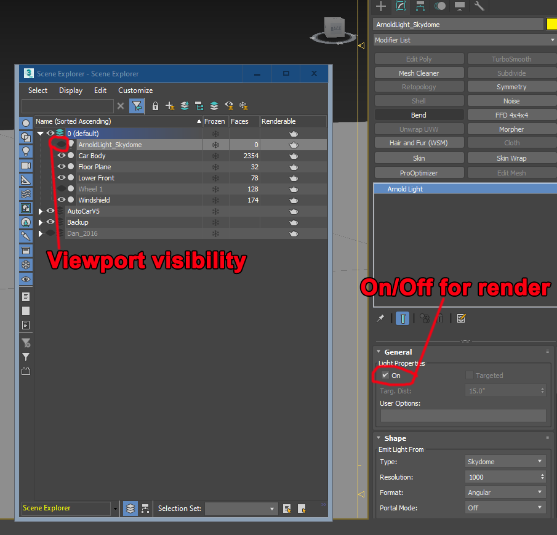This screenshot has width=557, height=535.
Task: Click the filter funnel toolbar icon
Action: point(137,106)
